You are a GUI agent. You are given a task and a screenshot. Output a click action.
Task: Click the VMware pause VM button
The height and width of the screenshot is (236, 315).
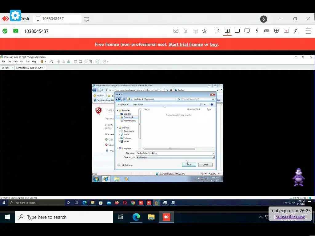(42, 61)
